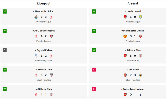
Task: Click Liverpool crest in Newcastle match
Action: pos(51,17)
